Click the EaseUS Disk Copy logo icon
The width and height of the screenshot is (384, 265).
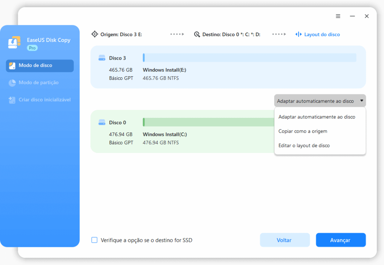(14, 43)
